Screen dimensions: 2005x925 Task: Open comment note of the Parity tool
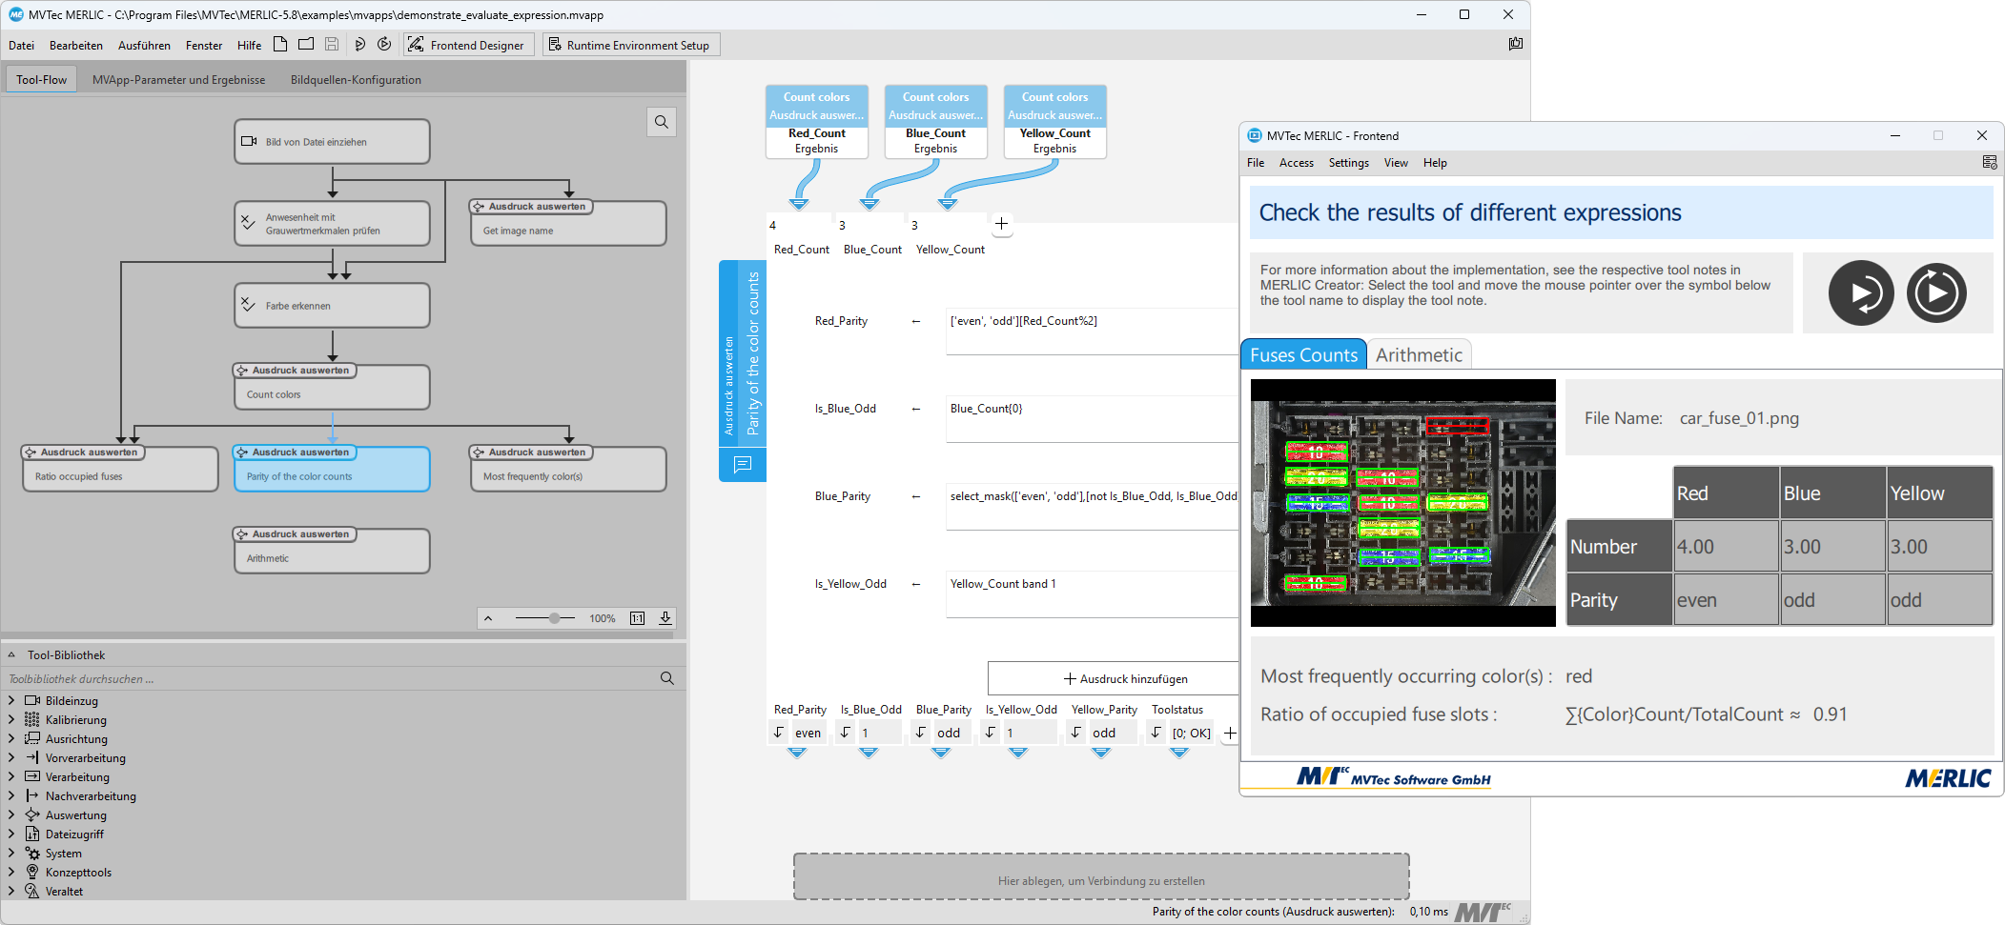pos(743,465)
